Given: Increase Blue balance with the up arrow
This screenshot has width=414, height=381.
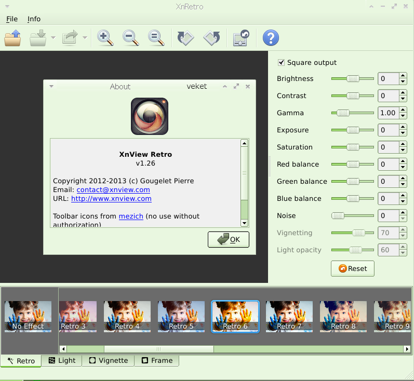Looking at the screenshot, I should coord(403,196).
